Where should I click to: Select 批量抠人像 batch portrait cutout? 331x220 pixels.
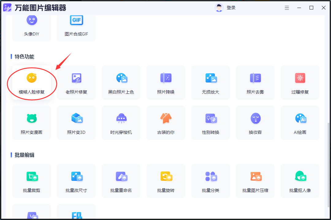click(300, 181)
